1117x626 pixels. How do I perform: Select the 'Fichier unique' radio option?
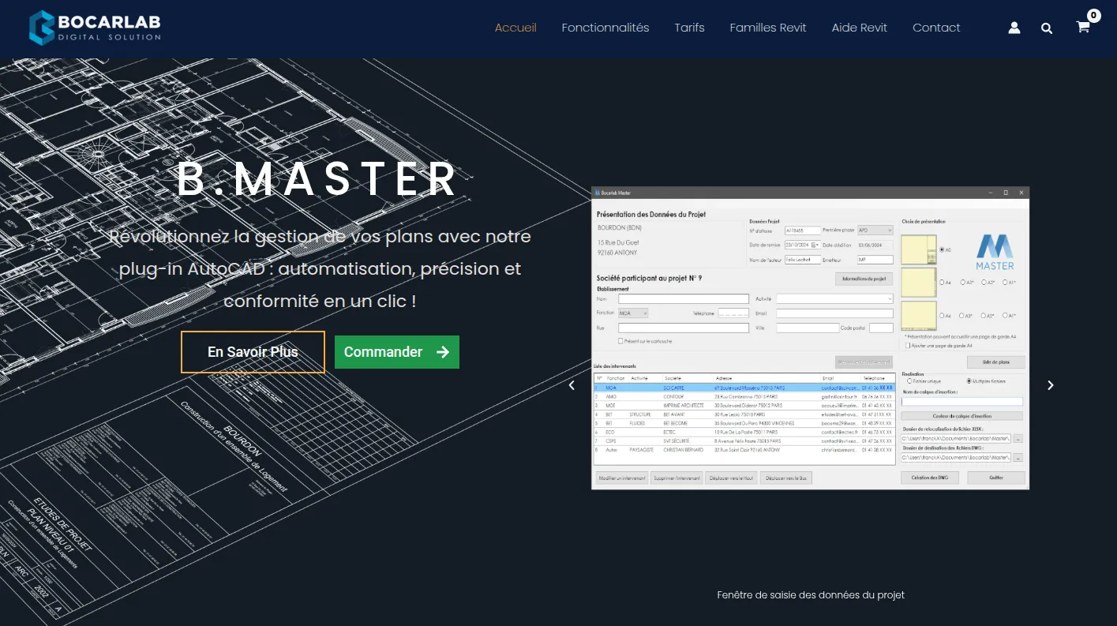[x=909, y=381]
